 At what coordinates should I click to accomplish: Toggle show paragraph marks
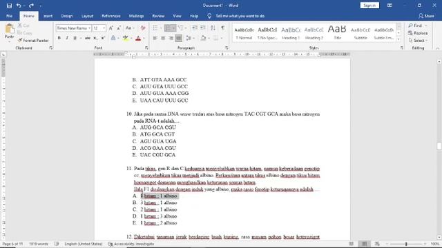click(223, 28)
